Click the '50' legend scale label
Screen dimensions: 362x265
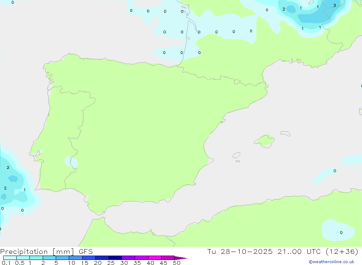pyautogui.click(x=177, y=263)
